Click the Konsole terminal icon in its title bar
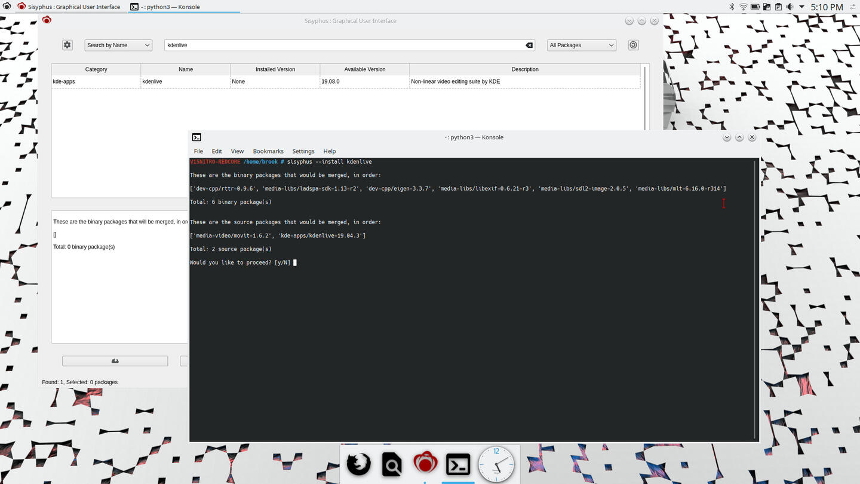 [196, 137]
